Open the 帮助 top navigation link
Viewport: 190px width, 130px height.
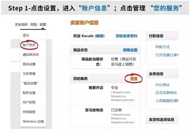pyautogui.click(x=33, y=25)
